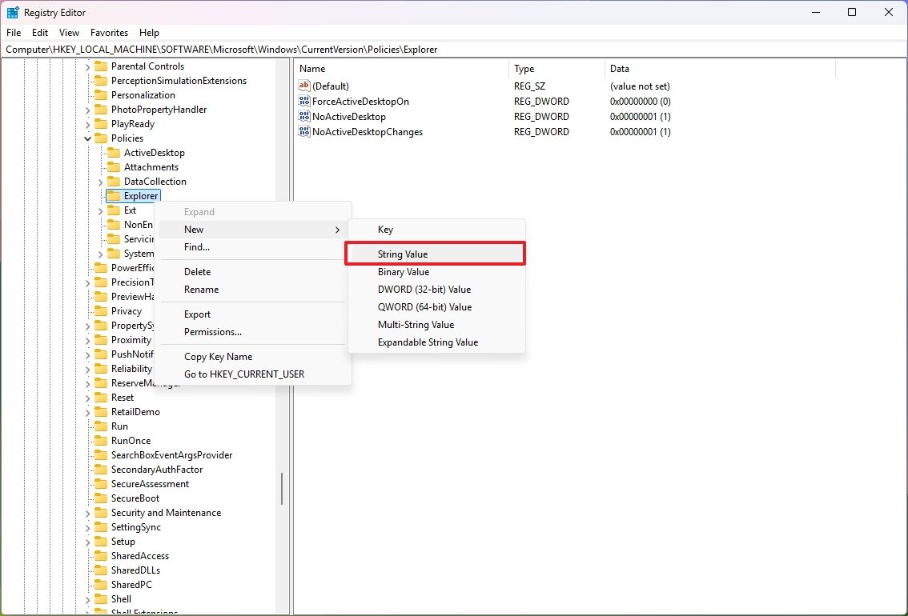Collapse the Policies key in the tree

[x=88, y=138]
